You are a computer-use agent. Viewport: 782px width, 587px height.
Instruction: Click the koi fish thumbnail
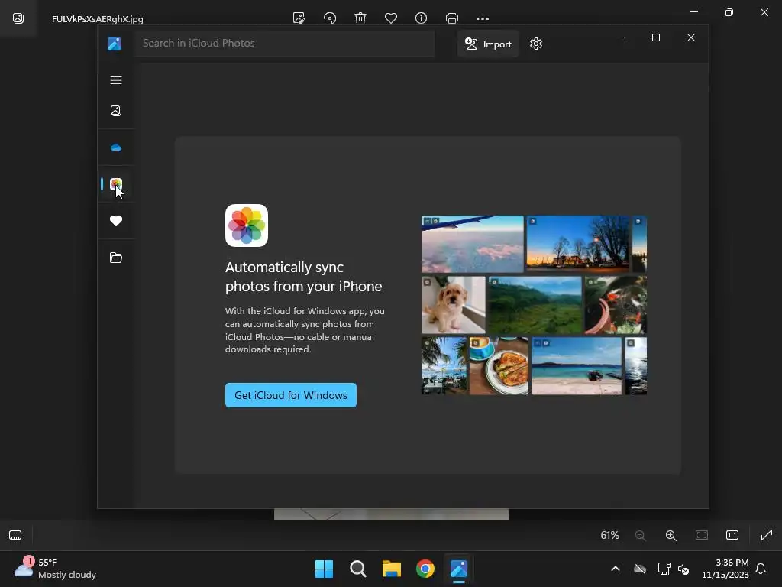(x=616, y=305)
